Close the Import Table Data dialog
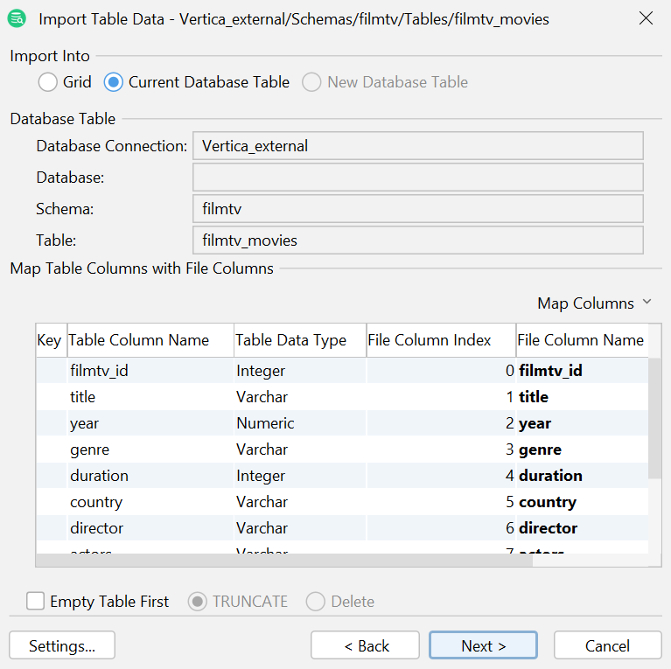 (646, 18)
